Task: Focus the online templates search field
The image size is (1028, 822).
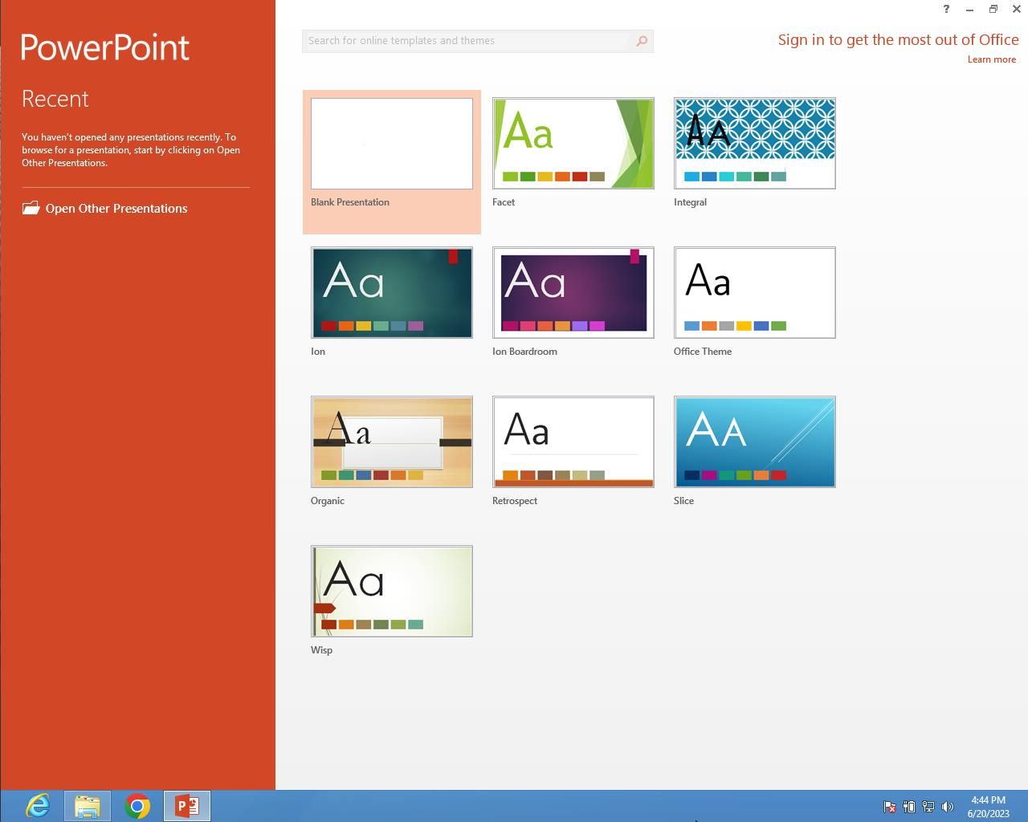Action: click(466, 41)
